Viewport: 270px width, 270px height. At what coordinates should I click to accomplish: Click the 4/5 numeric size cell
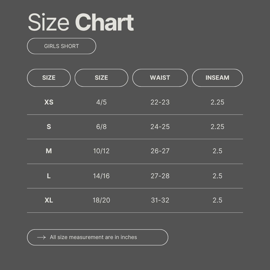(x=101, y=102)
